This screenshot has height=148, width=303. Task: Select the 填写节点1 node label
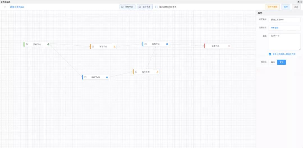point(146,72)
